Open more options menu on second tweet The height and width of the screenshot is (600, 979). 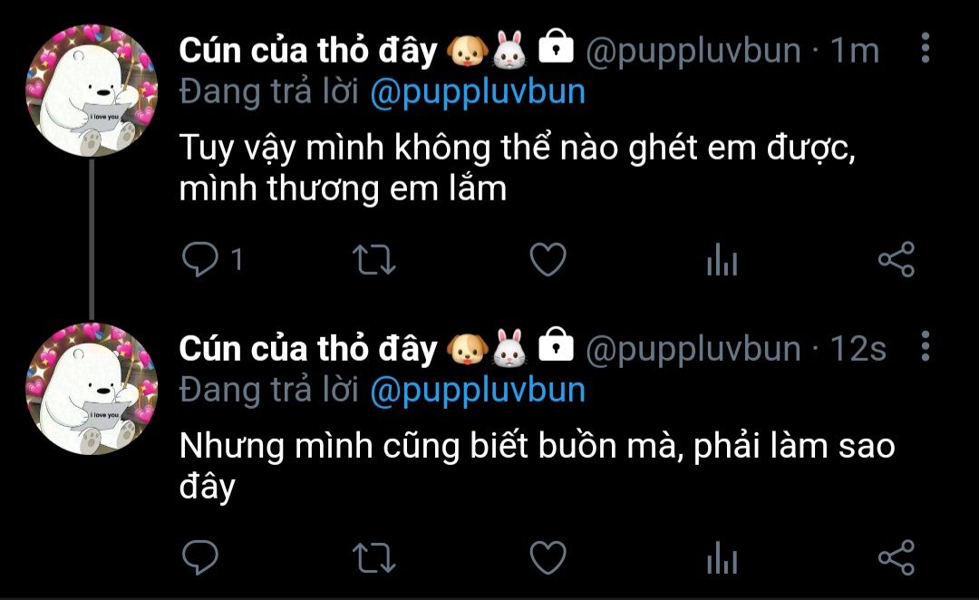click(926, 346)
